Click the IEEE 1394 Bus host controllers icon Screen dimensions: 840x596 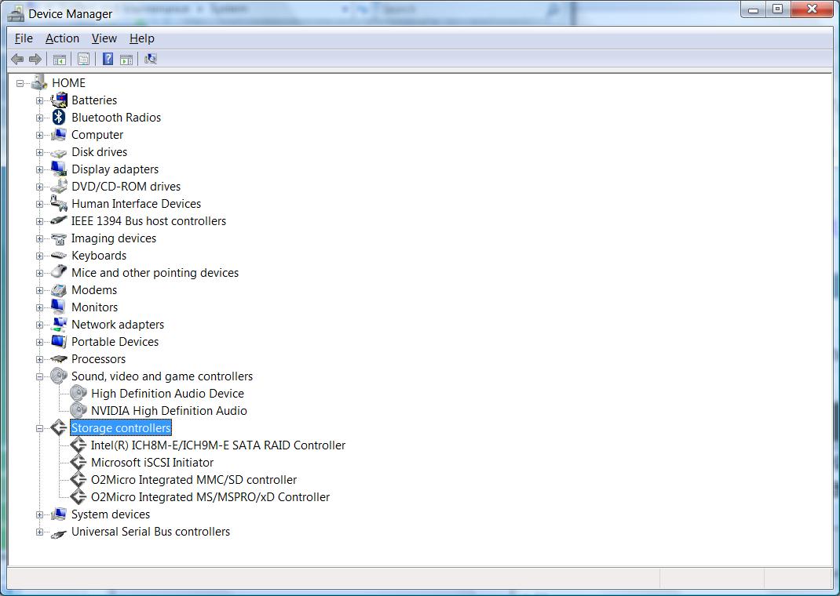point(59,221)
